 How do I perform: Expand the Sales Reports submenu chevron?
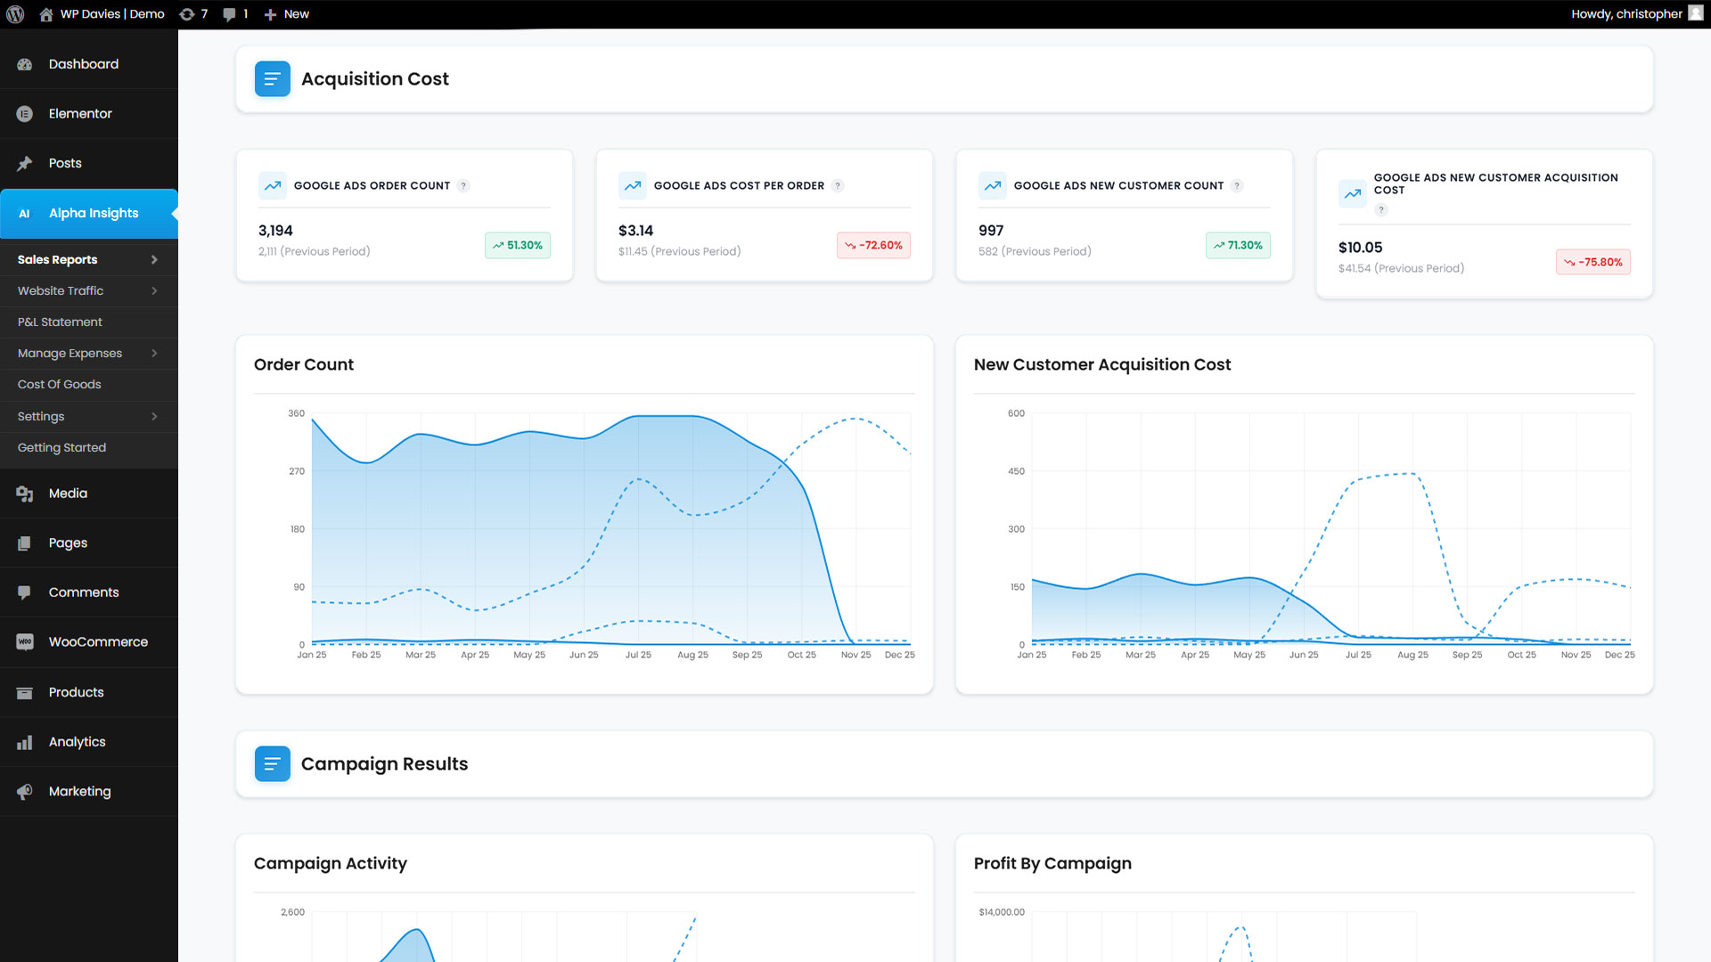(x=154, y=260)
